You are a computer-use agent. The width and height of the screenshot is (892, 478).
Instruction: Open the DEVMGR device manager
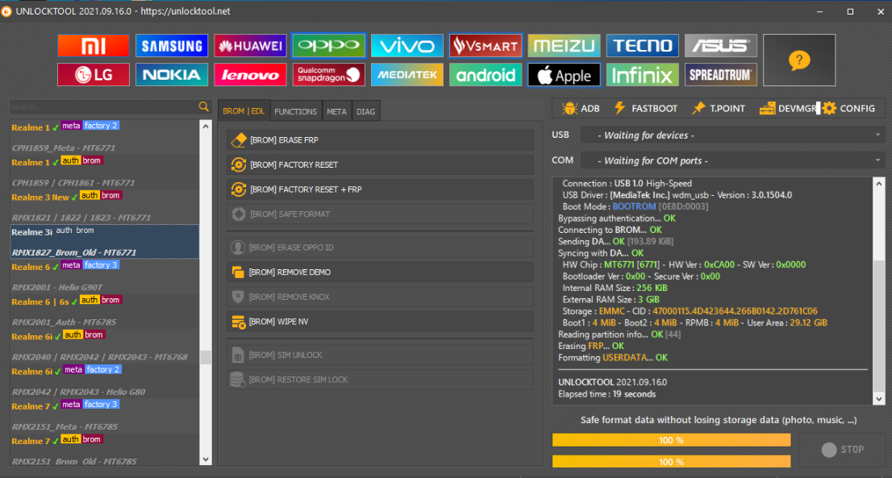[789, 108]
